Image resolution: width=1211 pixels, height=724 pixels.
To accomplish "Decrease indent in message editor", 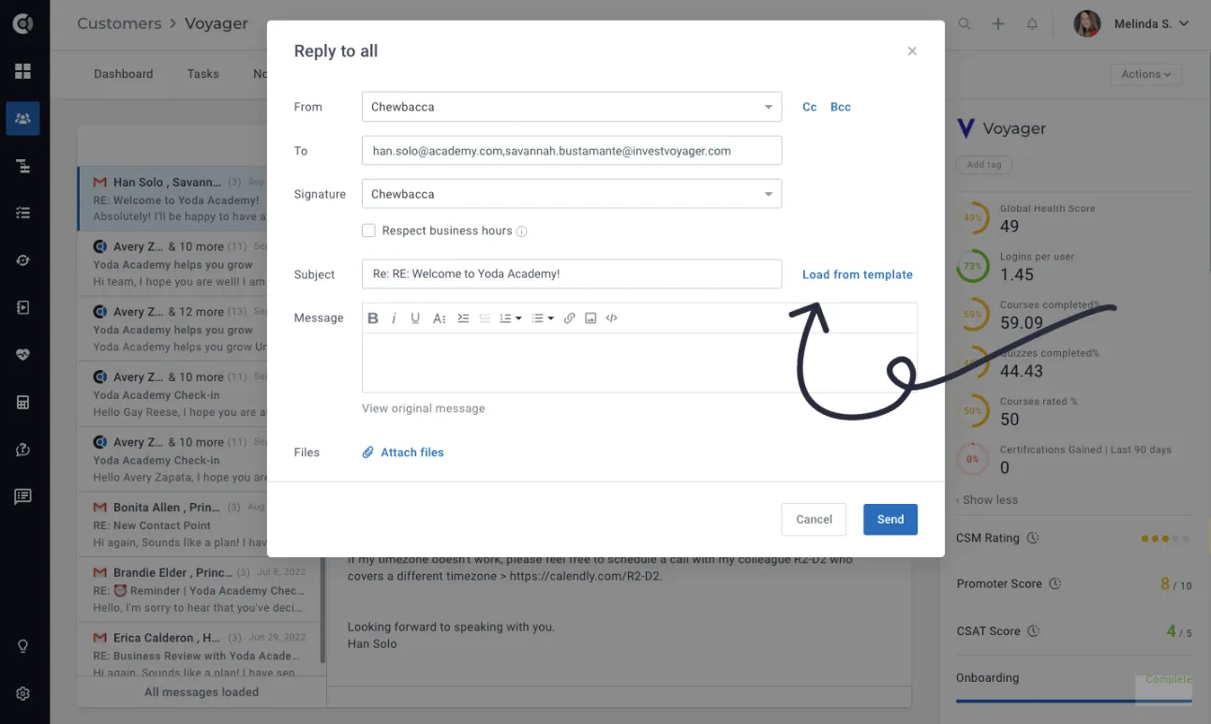I will 485,318.
